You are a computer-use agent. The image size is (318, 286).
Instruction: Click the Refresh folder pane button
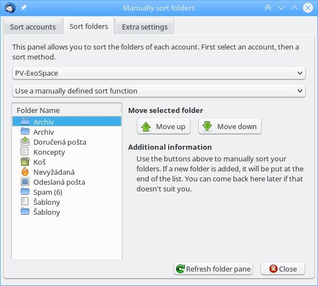(213, 269)
